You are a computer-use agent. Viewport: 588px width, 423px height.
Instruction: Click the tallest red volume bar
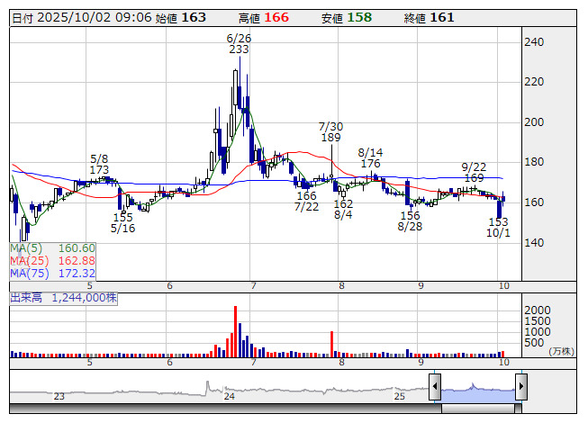coord(236,331)
